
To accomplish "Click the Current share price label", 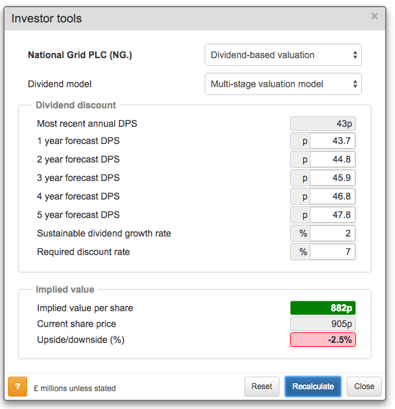I will point(77,324).
